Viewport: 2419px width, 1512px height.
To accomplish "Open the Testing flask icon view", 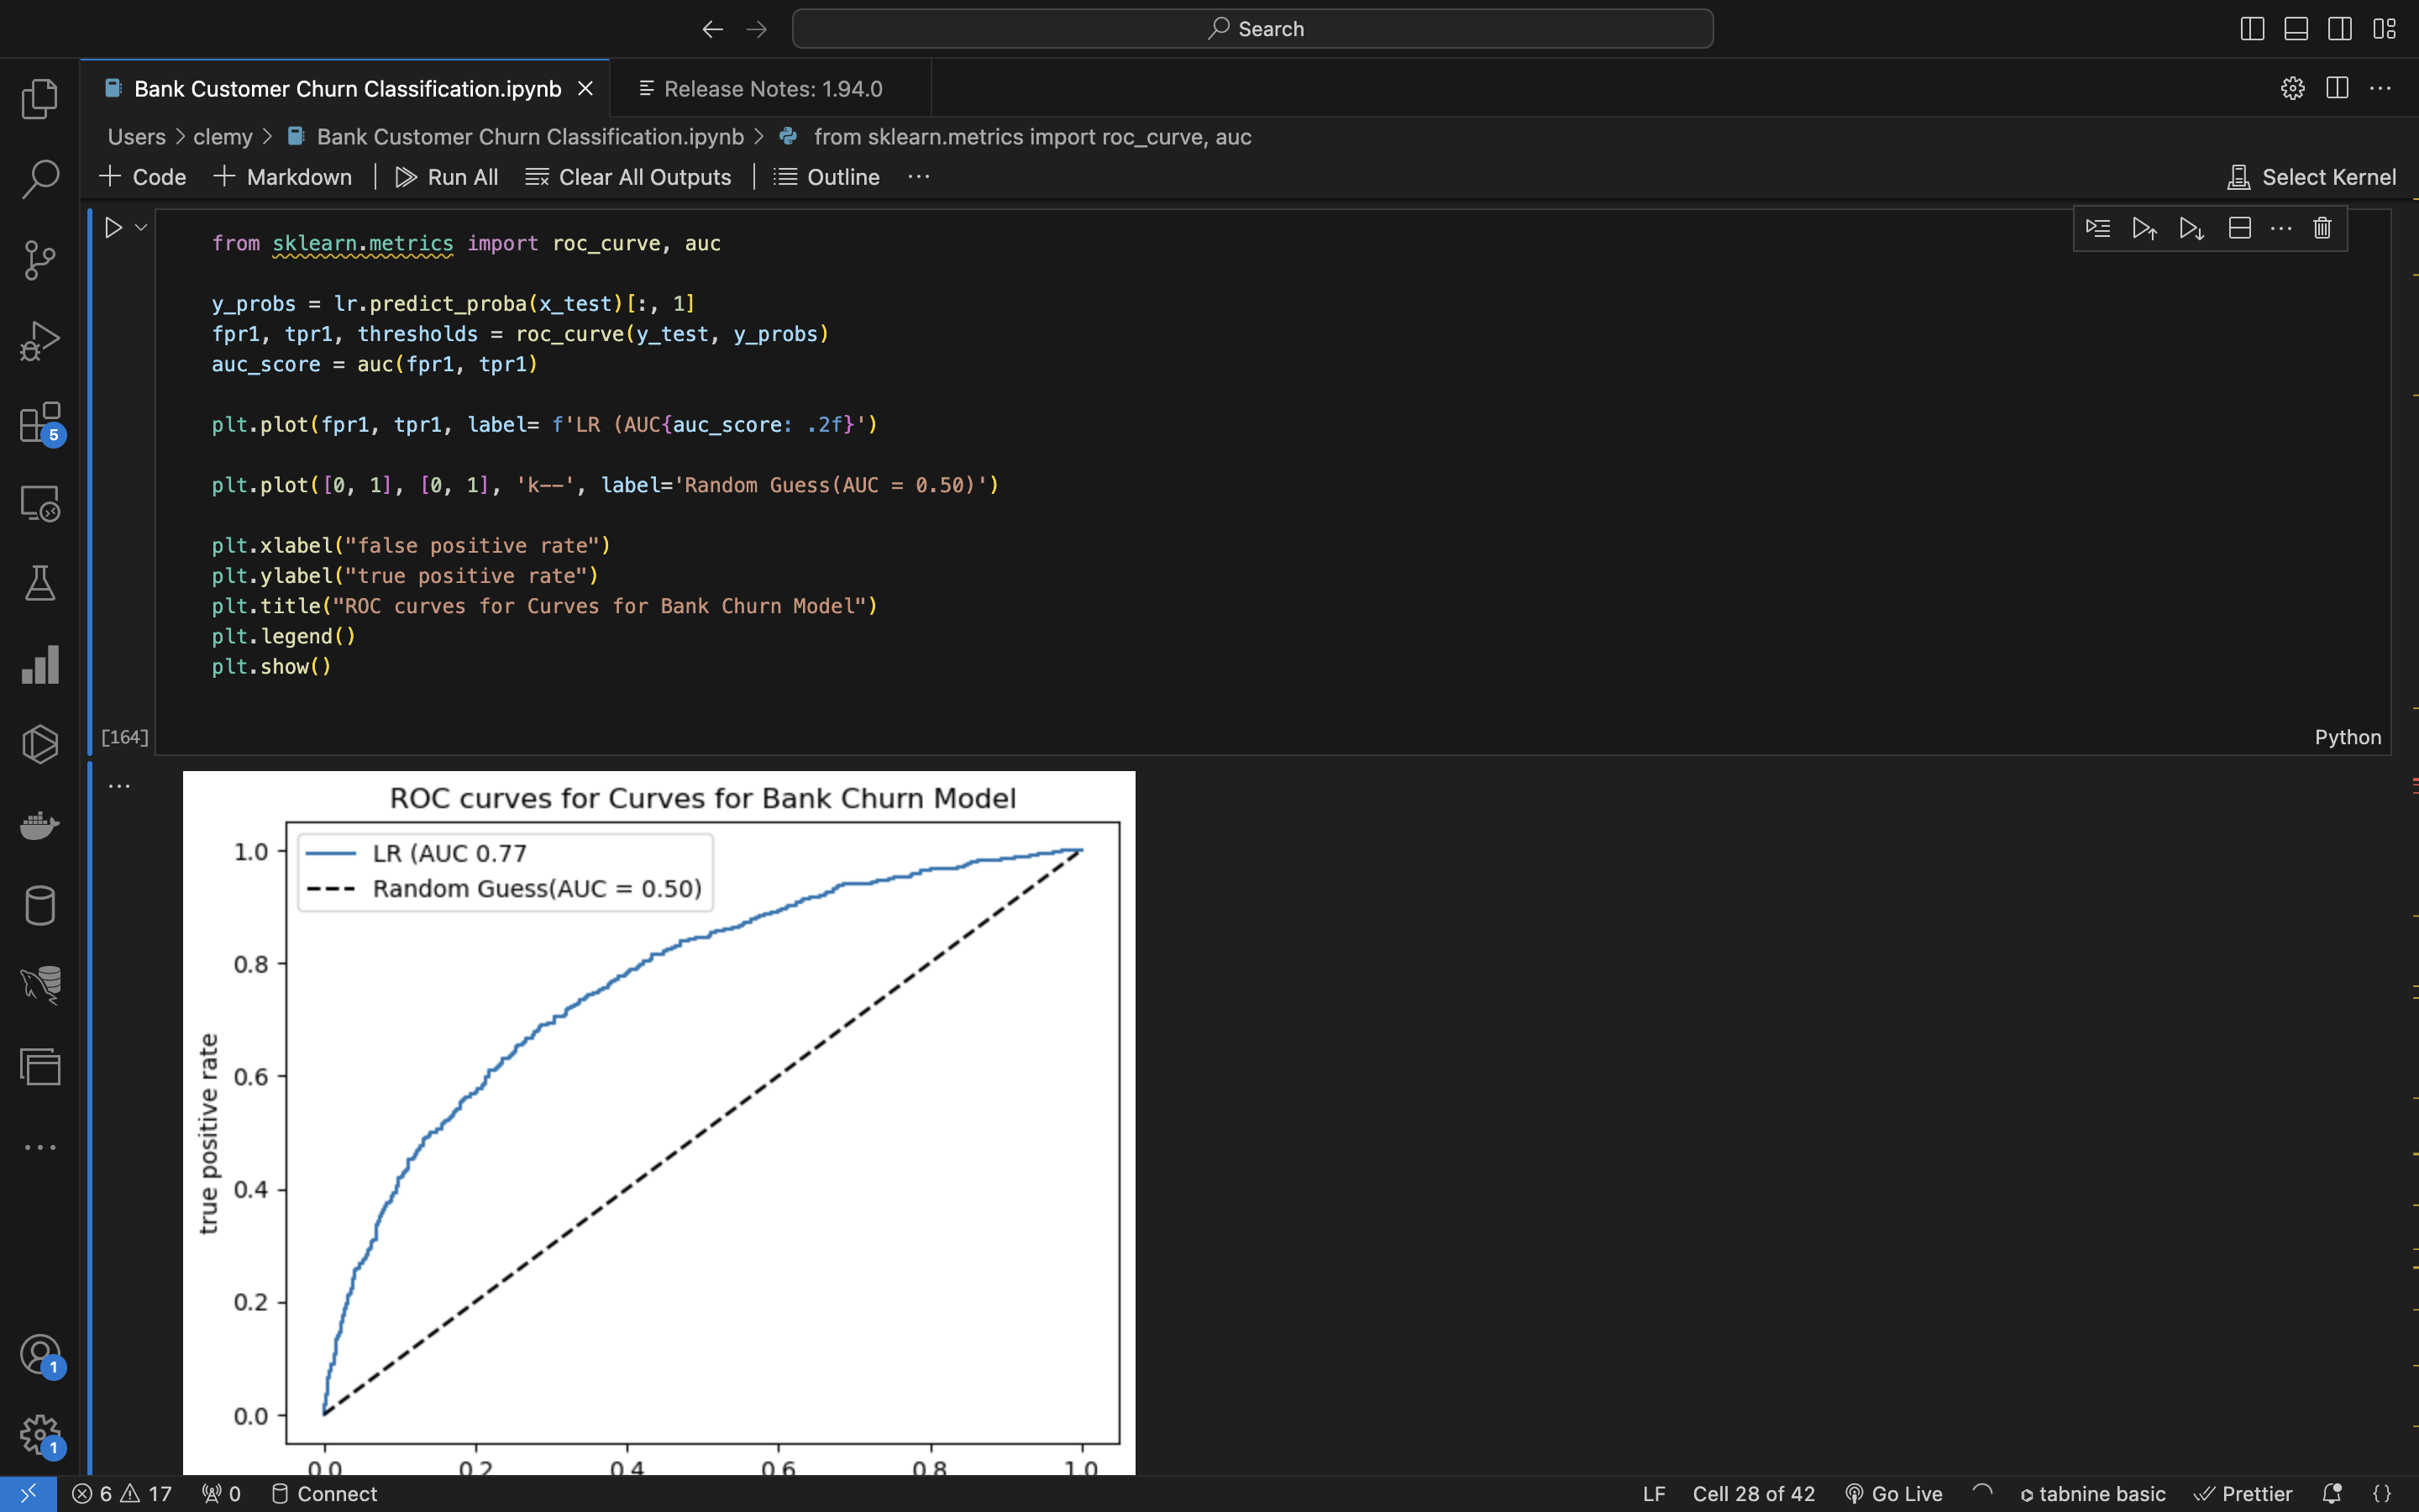I will pos(40,583).
